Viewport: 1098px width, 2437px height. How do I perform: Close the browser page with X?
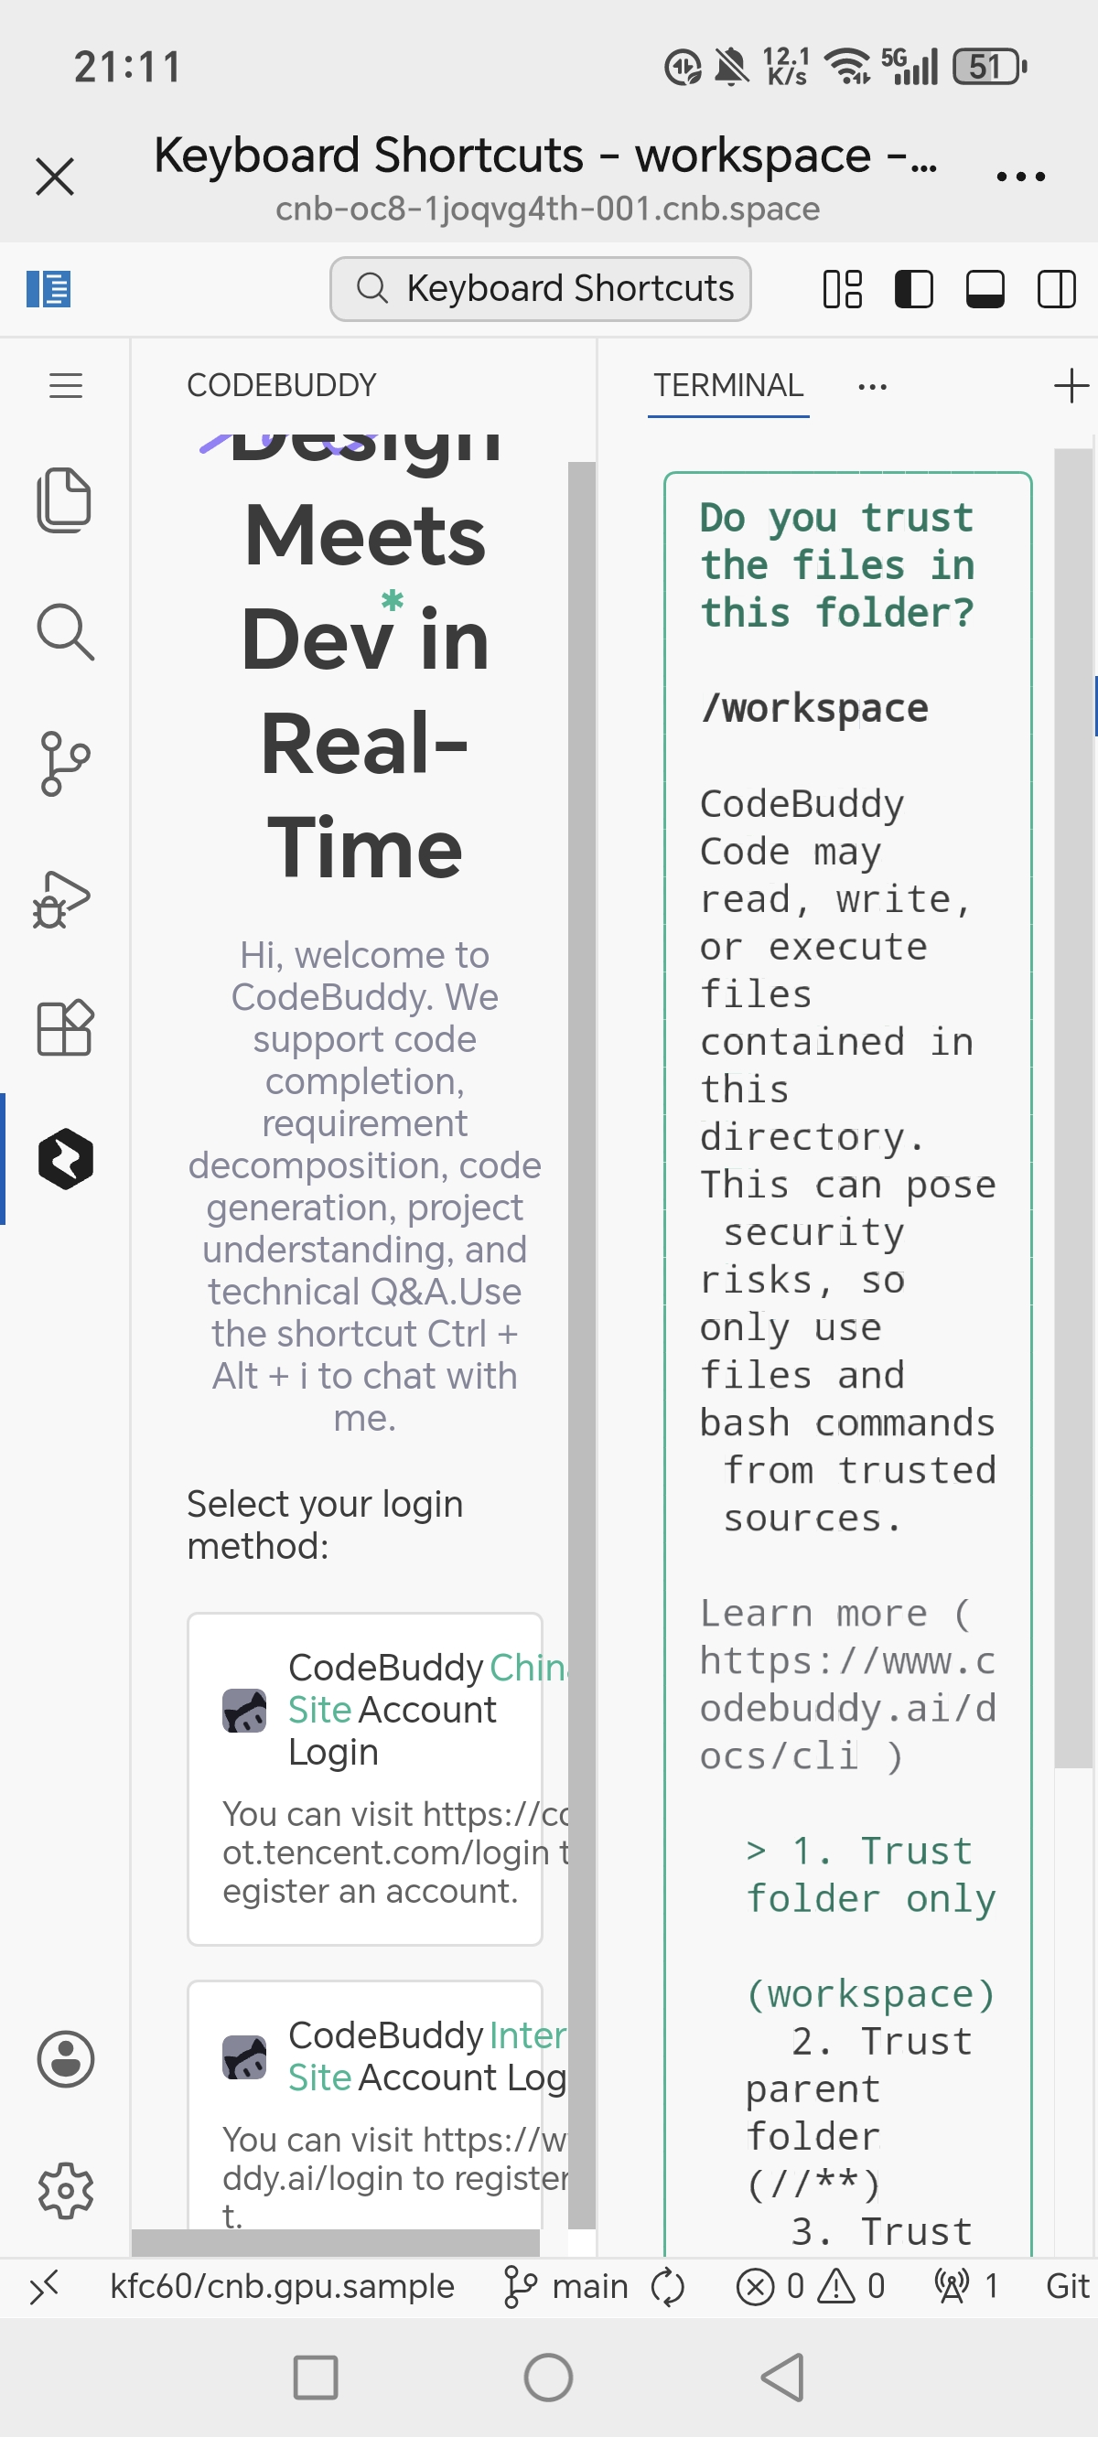click(x=55, y=177)
